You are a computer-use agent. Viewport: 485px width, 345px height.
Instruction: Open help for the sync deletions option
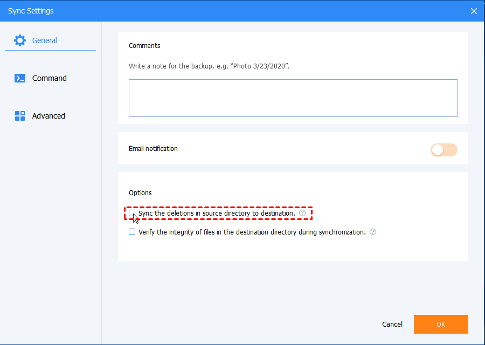(x=301, y=213)
